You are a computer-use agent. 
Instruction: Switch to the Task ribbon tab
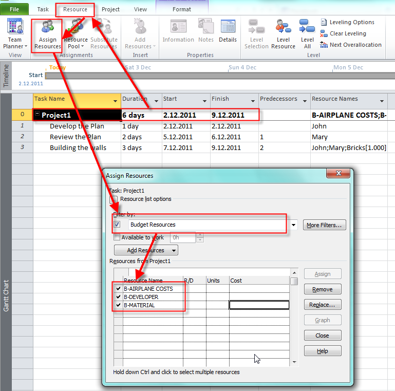tap(43, 9)
